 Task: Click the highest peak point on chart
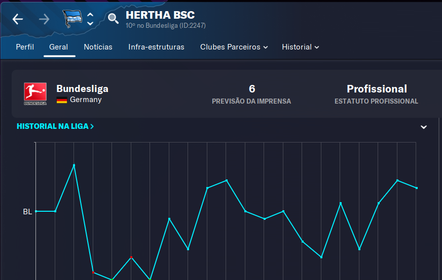click(x=74, y=165)
